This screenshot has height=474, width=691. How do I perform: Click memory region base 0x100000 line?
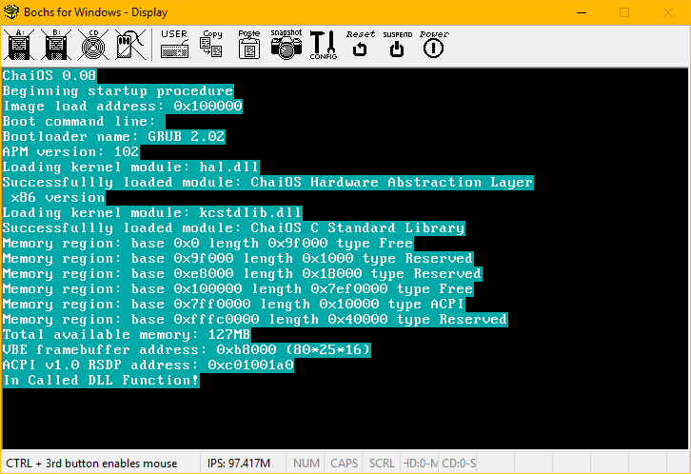point(238,289)
